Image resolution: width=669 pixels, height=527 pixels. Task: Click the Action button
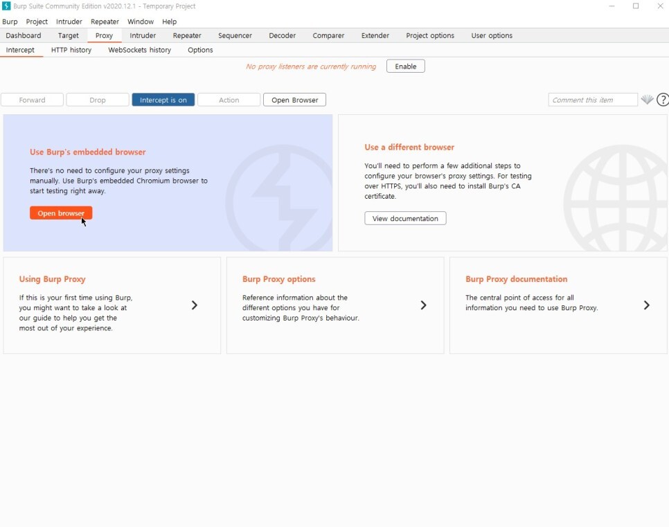click(x=229, y=100)
